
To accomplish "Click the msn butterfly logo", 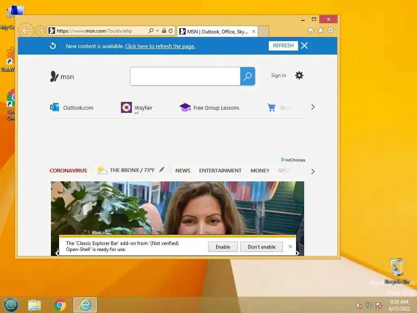I will point(62,77).
